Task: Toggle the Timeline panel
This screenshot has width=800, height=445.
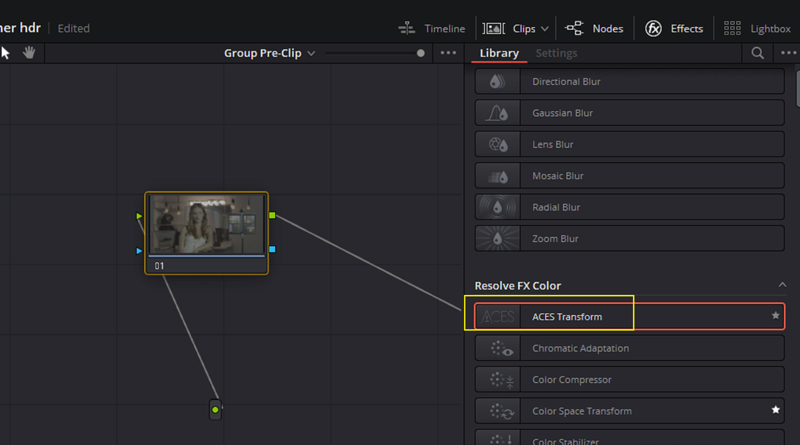Action: pos(432,29)
